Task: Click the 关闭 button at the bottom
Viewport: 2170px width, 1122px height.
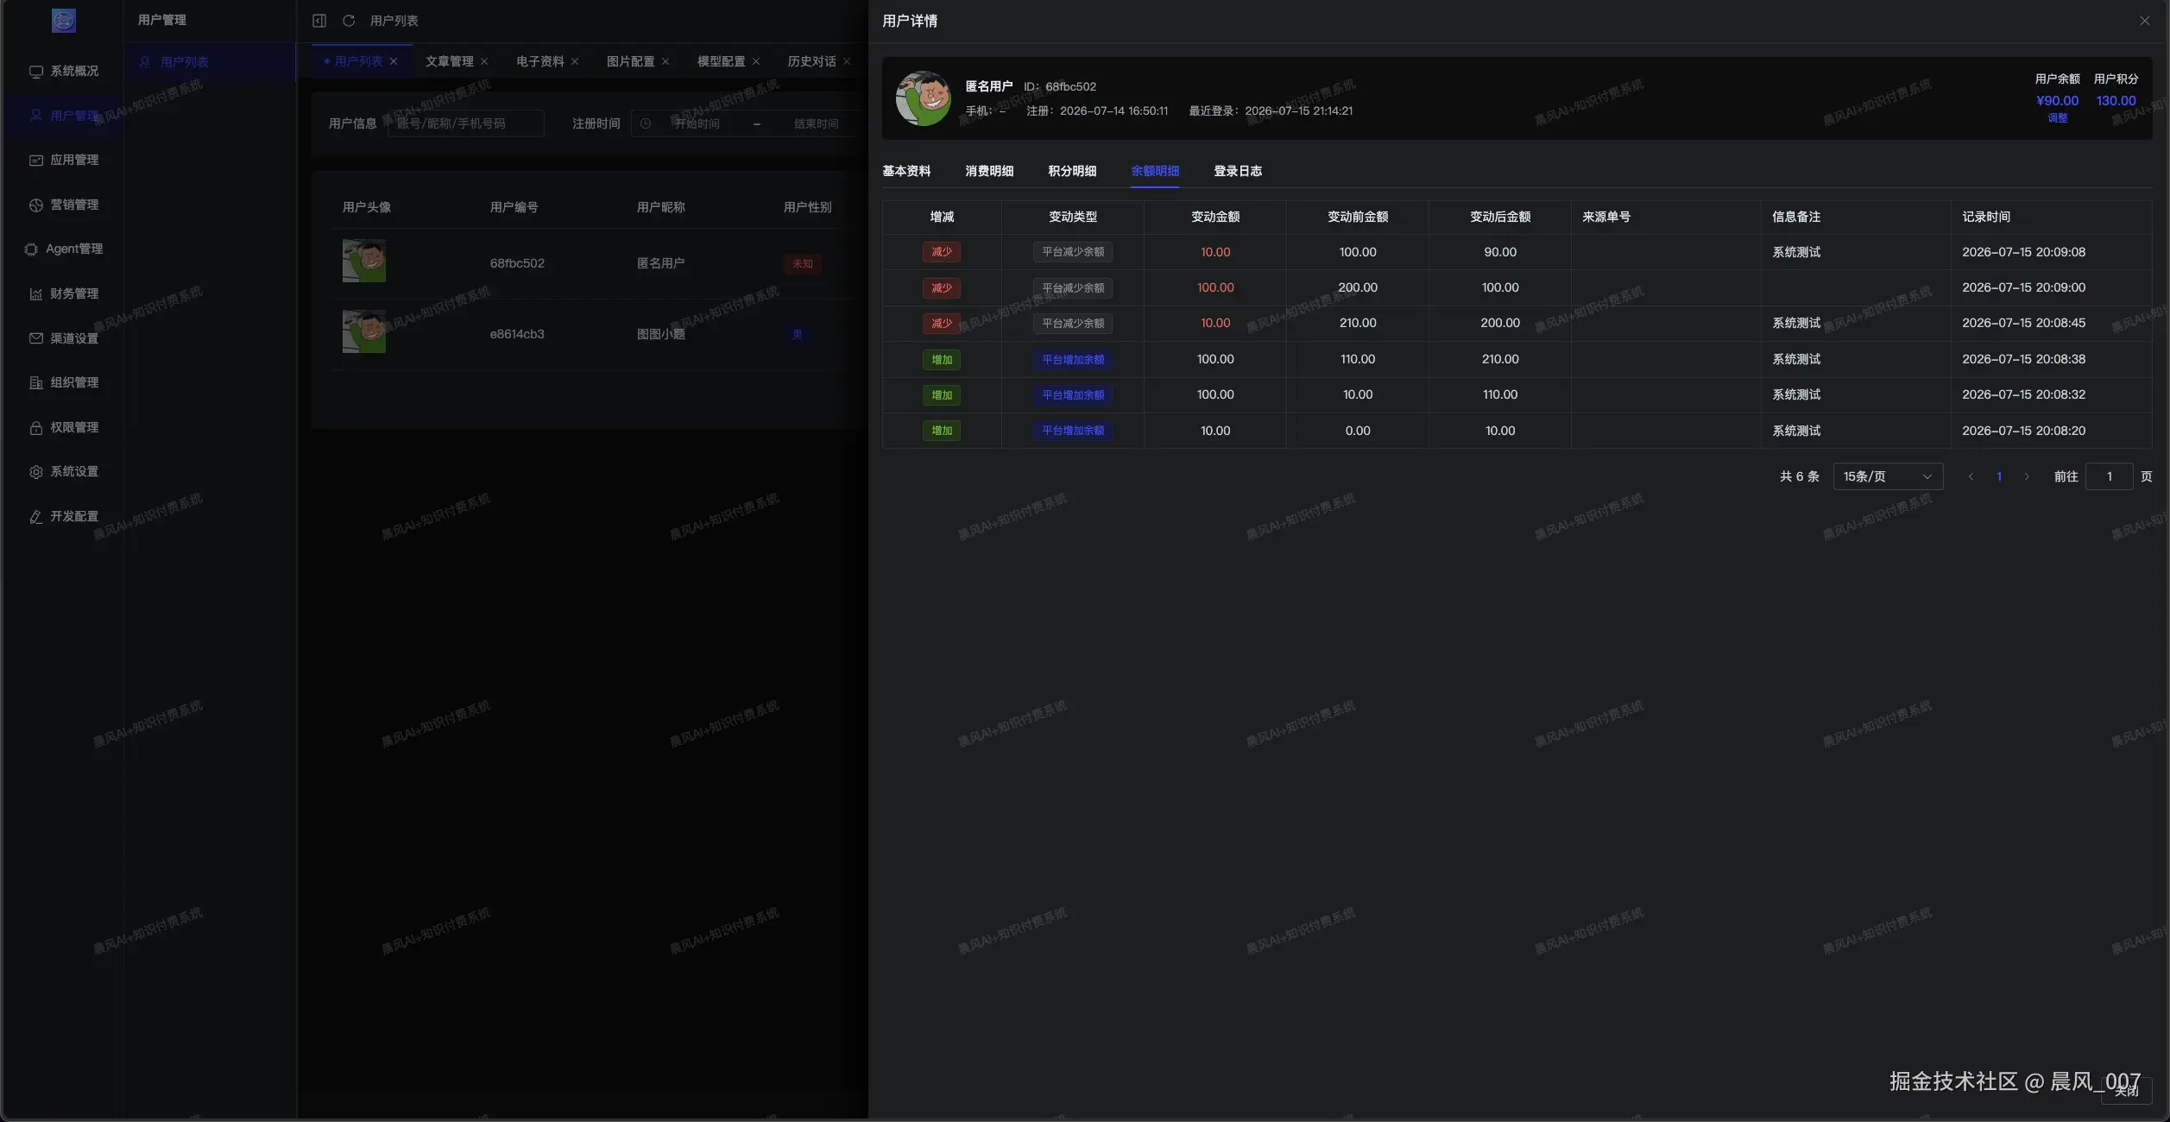Action: [2127, 1091]
